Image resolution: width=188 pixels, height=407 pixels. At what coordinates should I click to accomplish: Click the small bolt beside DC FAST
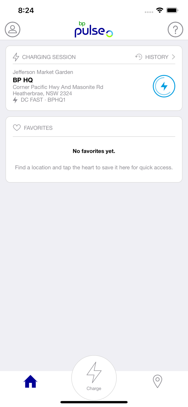pyautogui.click(x=15, y=100)
